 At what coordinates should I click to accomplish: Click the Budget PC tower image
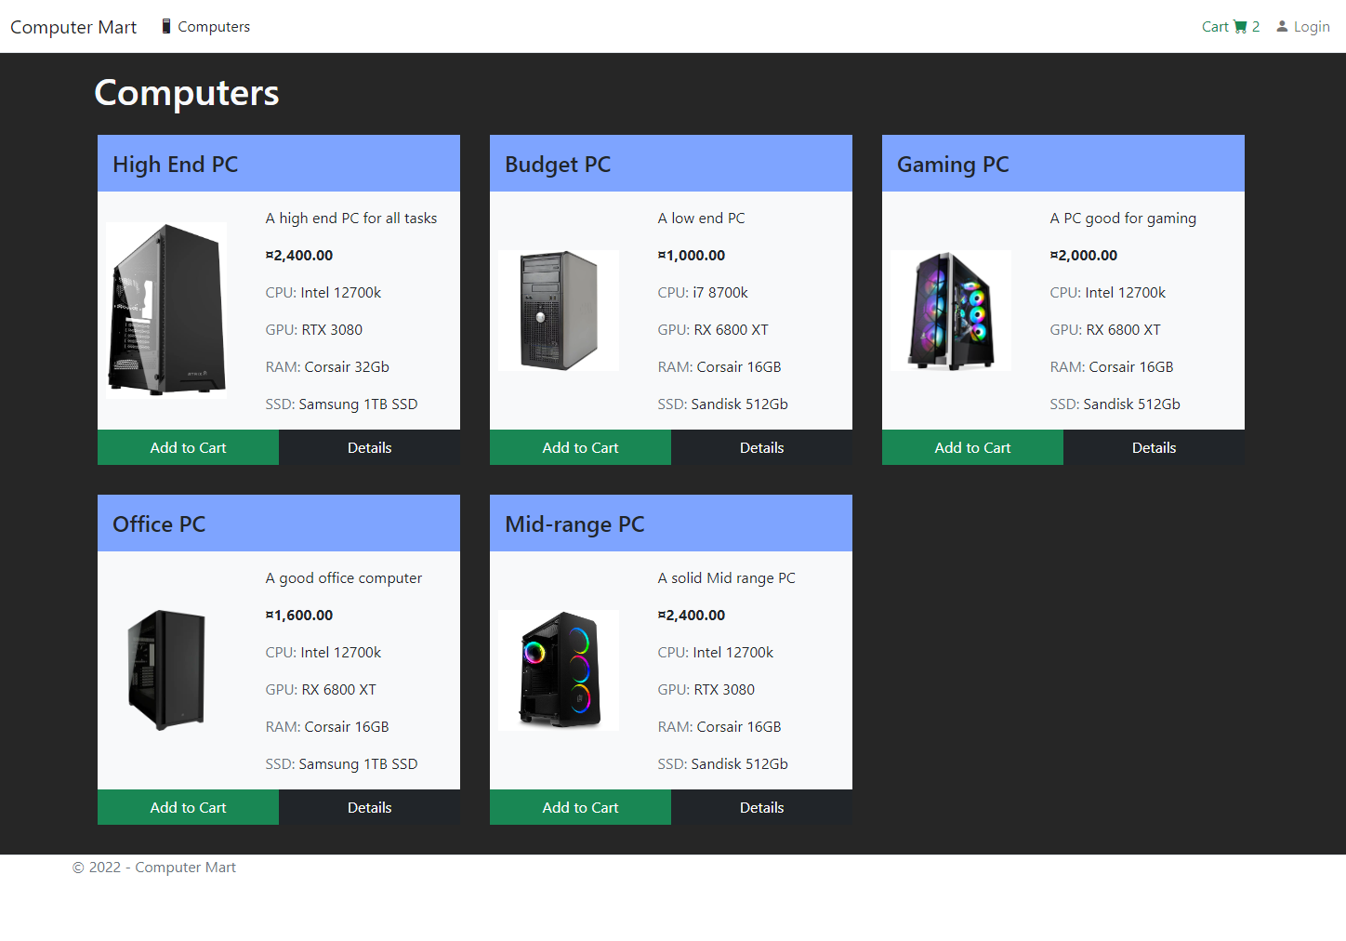559,311
